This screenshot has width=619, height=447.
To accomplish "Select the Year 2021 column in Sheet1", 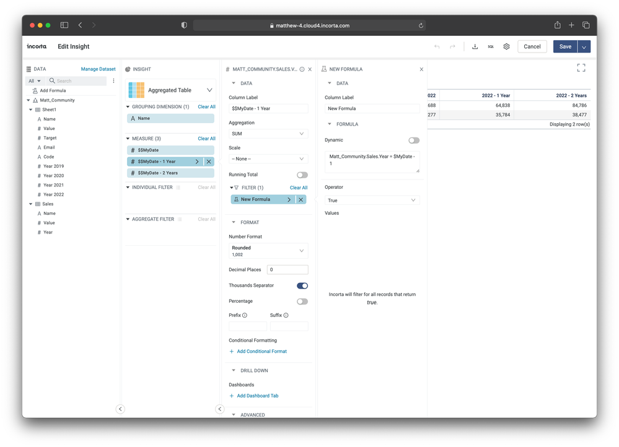I will (x=53, y=185).
